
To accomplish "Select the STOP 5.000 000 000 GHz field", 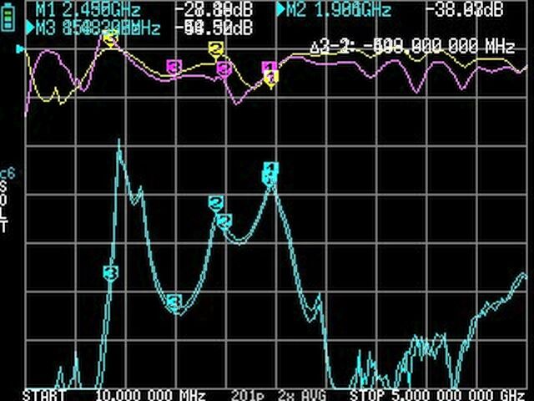I will pyautogui.click(x=438, y=395).
